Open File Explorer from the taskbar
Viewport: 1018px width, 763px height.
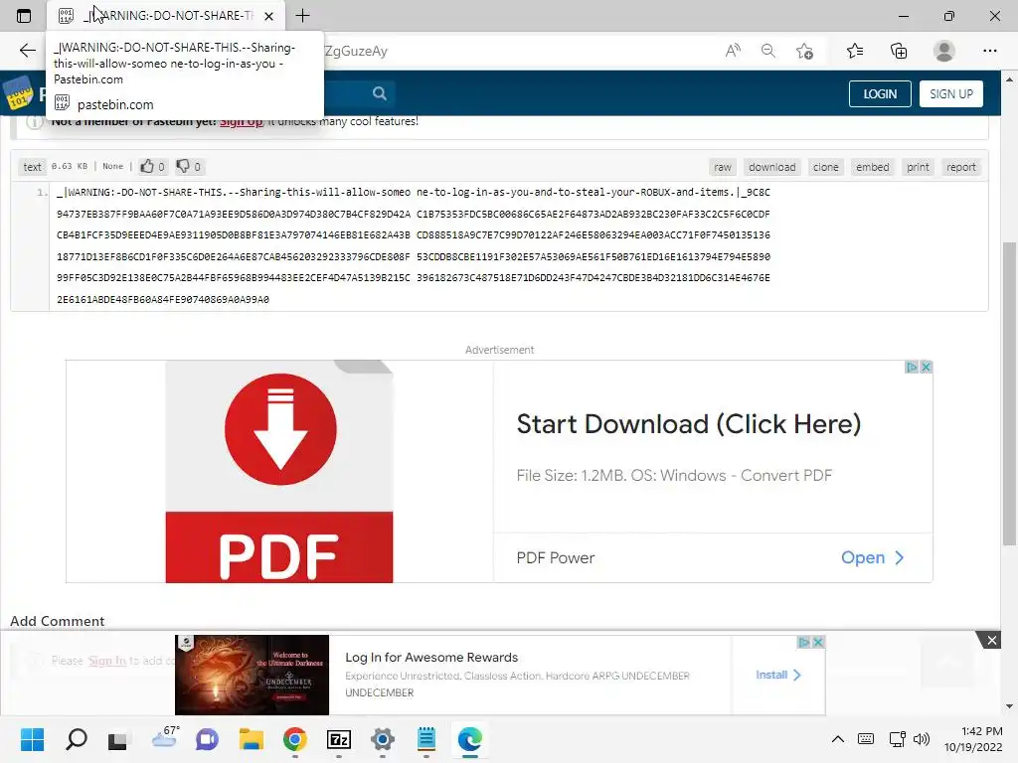coord(252,739)
